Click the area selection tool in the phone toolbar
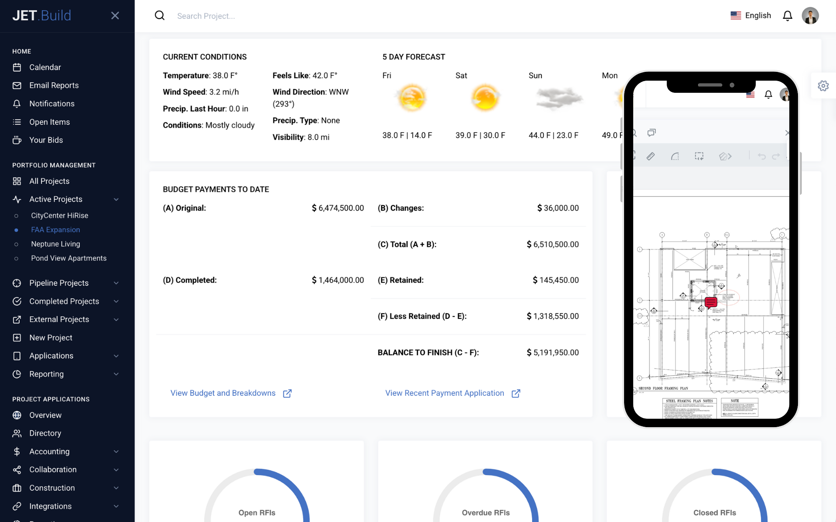This screenshot has width=836, height=522. 699,156
